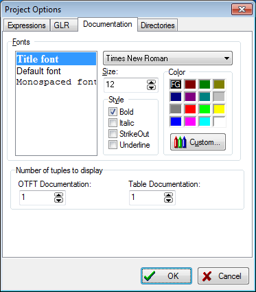Open the Times New Roman font dropdown
256x292 pixels.
tap(167, 58)
